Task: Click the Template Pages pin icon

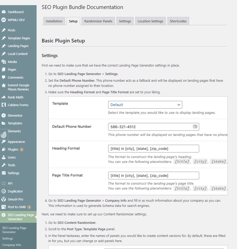Action: click(x=4, y=38)
